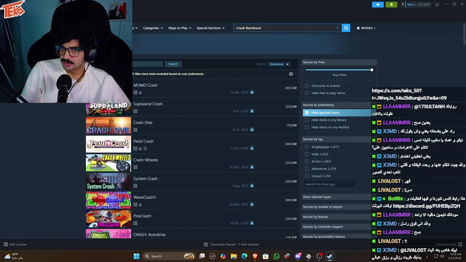
Task: Open the Wishlist 1 link
Action: [x=366, y=28]
